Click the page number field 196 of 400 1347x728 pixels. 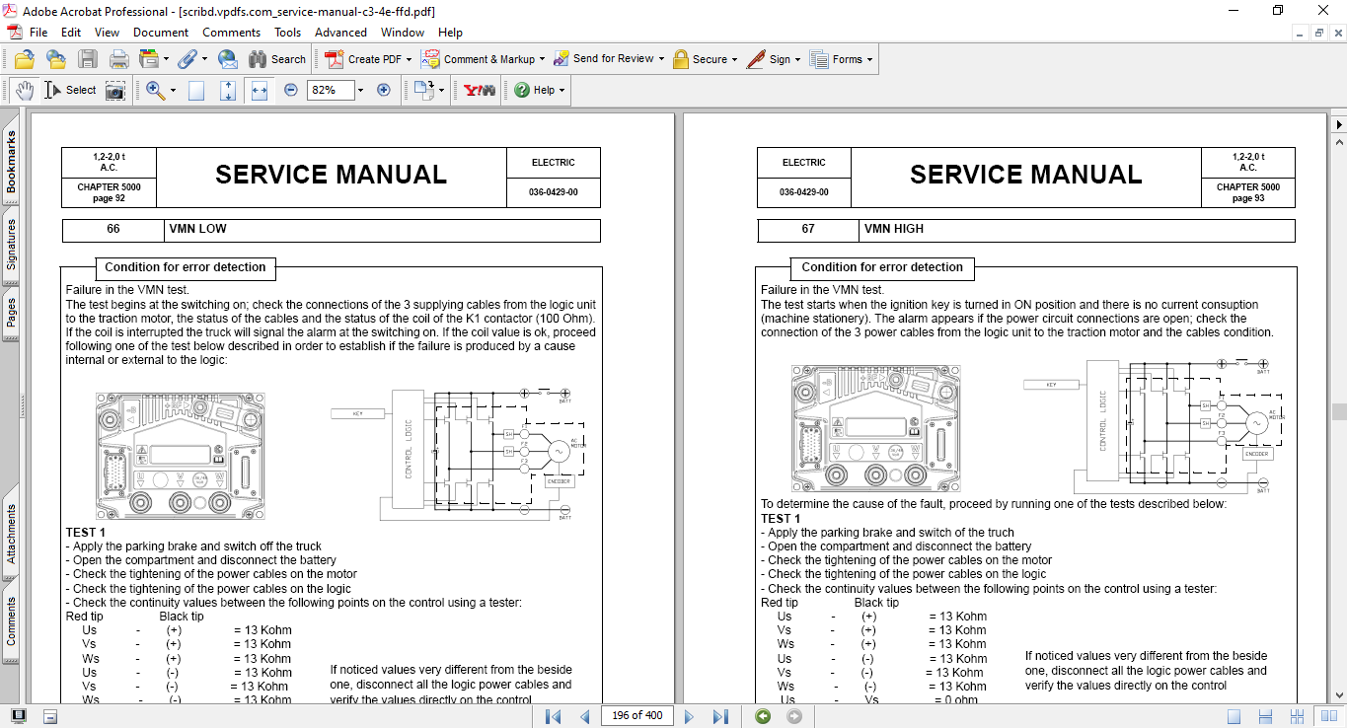pyautogui.click(x=636, y=716)
